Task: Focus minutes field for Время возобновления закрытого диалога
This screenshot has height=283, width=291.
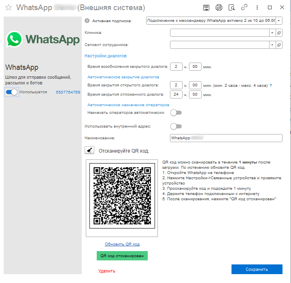Action: (x=195, y=67)
